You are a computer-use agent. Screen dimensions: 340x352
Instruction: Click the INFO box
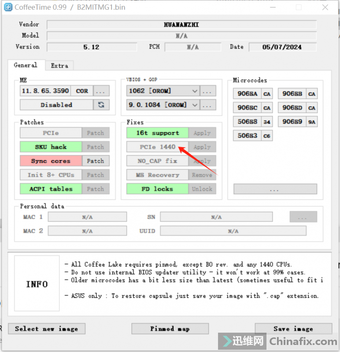click(x=37, y=283)
